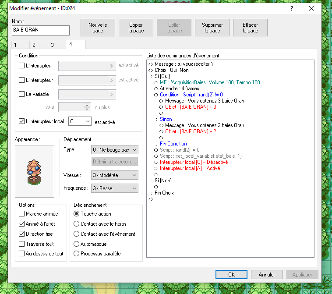Open the Fréquence dropdown
Viewport: 332px width, 294px height.
(115, 188)
